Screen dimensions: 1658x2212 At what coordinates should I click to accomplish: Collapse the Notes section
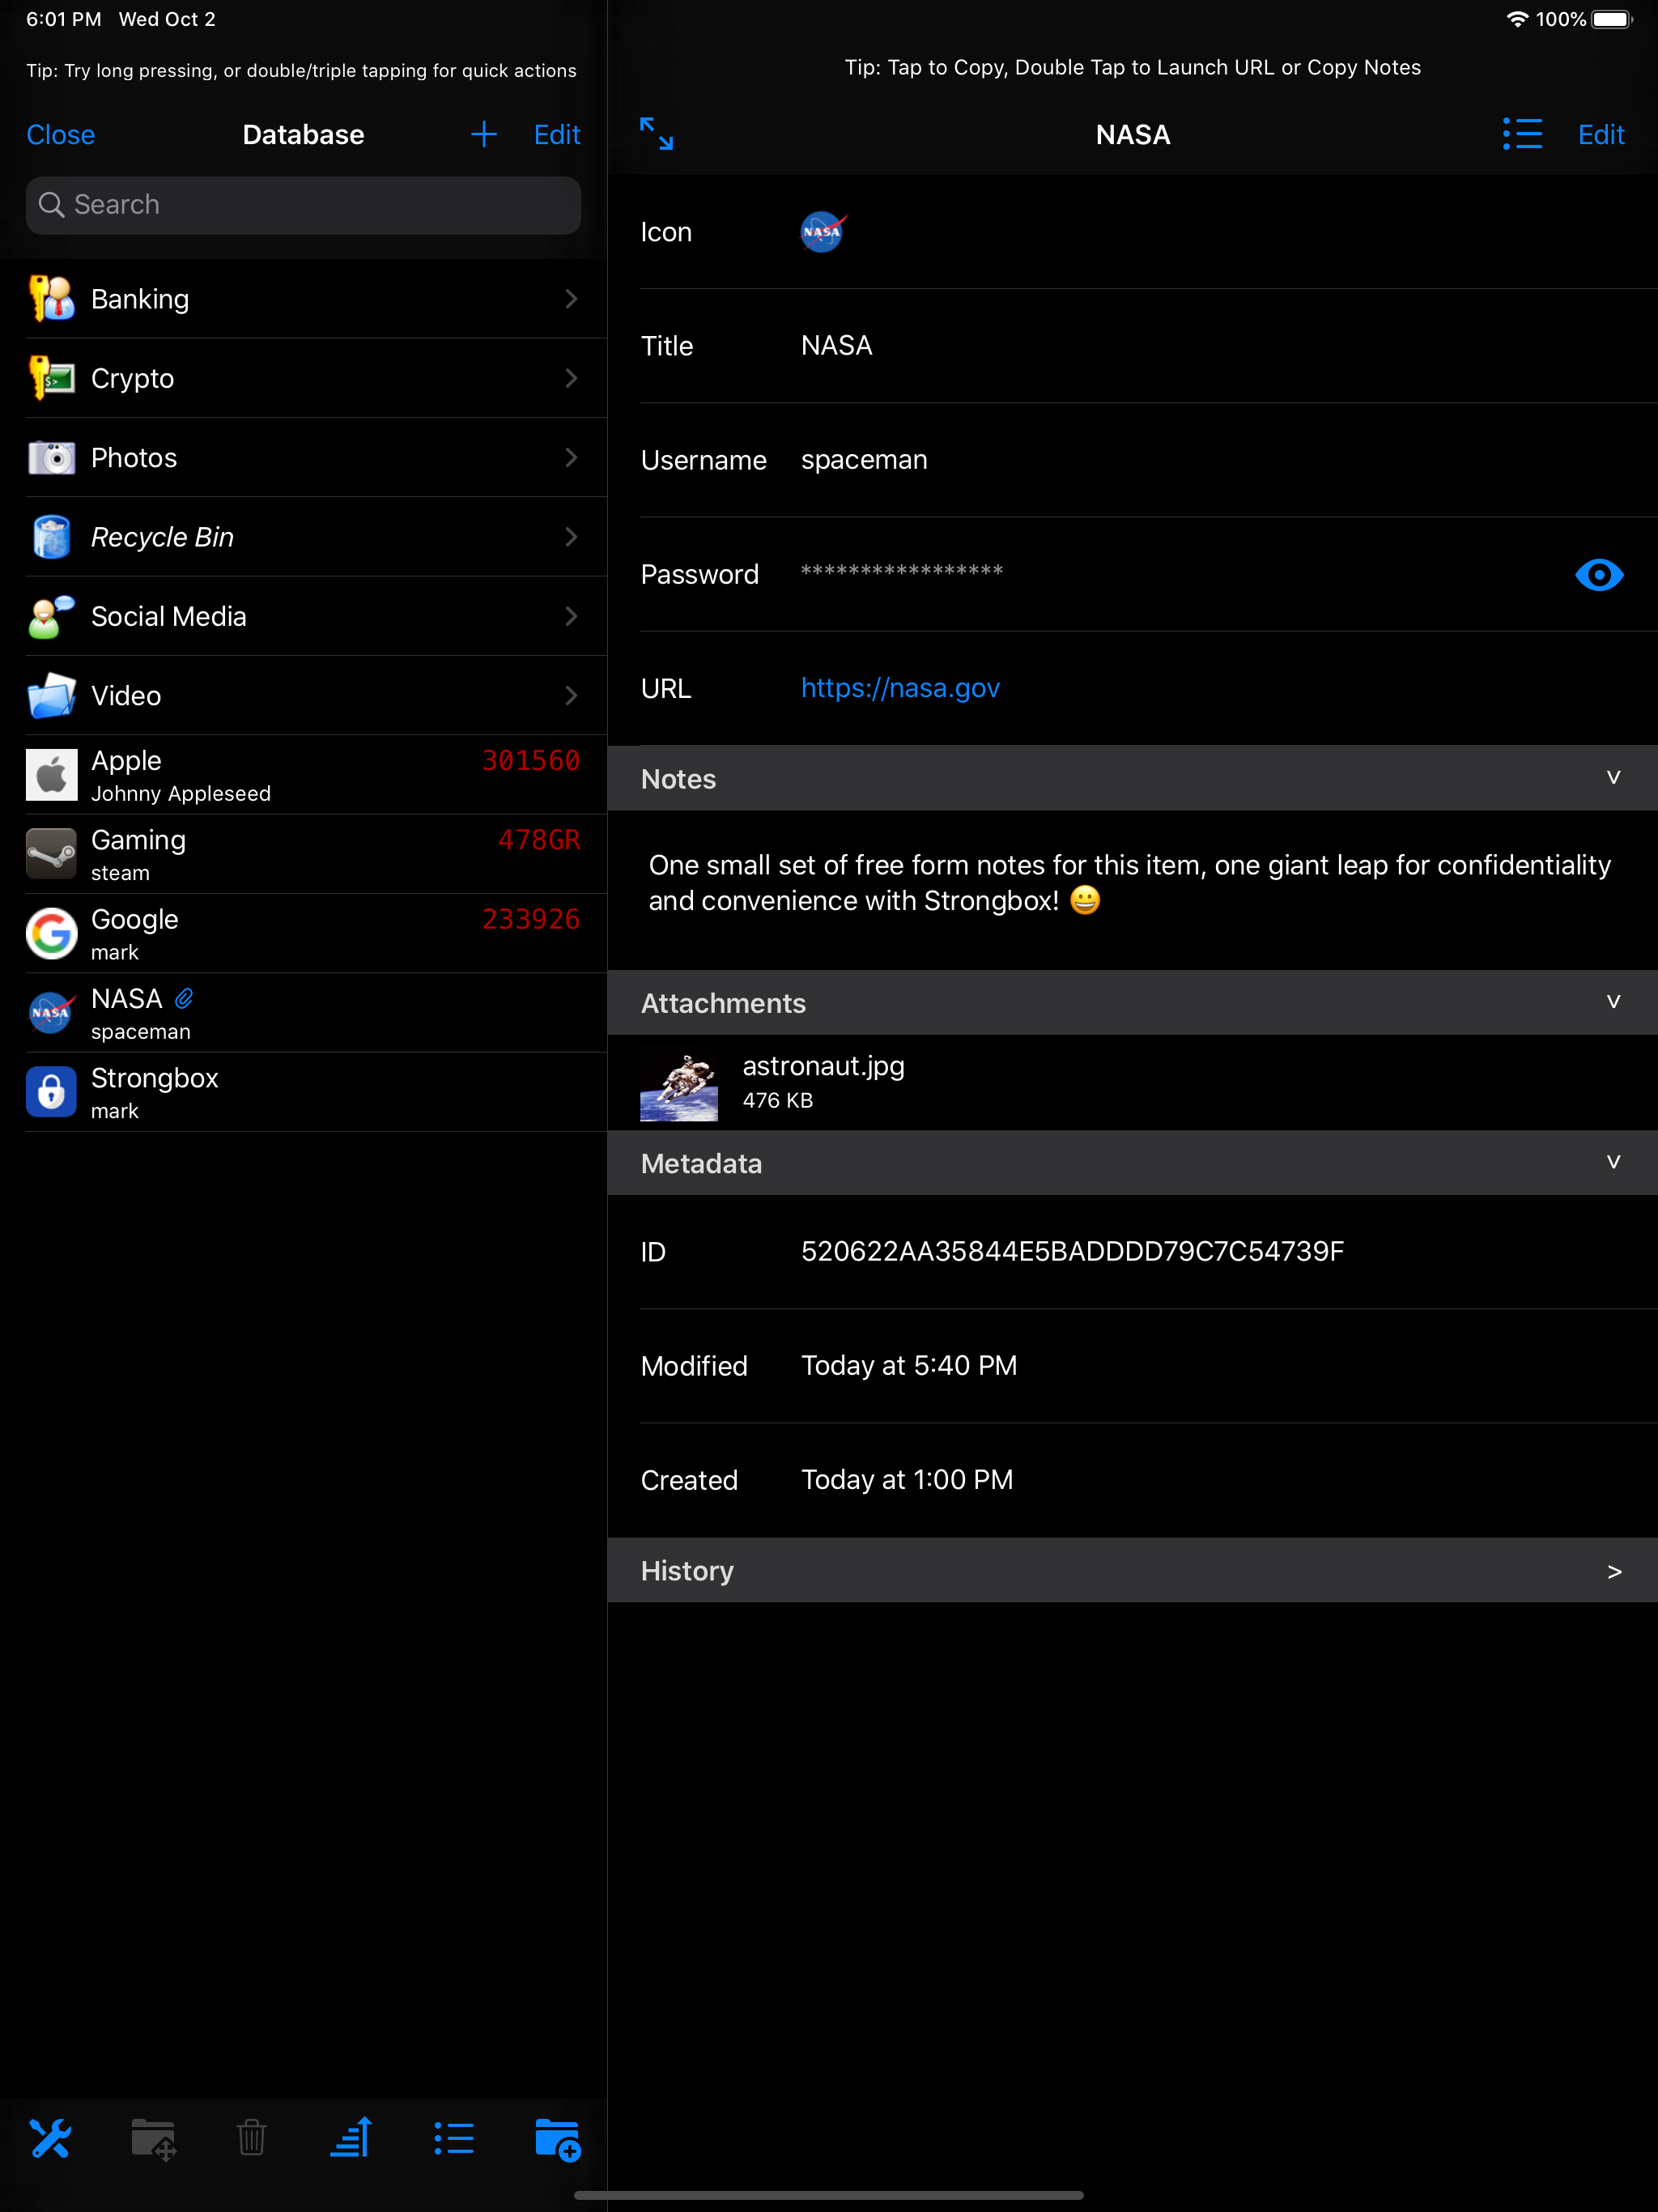click(x=1612, y=778)
